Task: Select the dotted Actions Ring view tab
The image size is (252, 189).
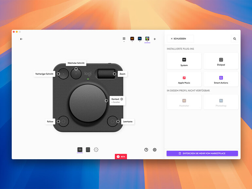Action: point(96,150)
